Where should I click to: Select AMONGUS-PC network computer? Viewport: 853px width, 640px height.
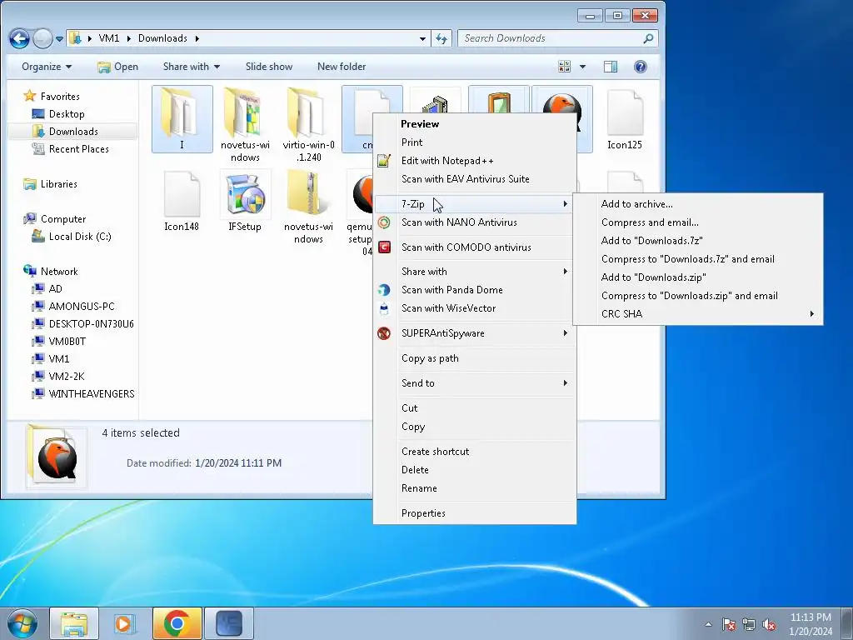(73, 306)
